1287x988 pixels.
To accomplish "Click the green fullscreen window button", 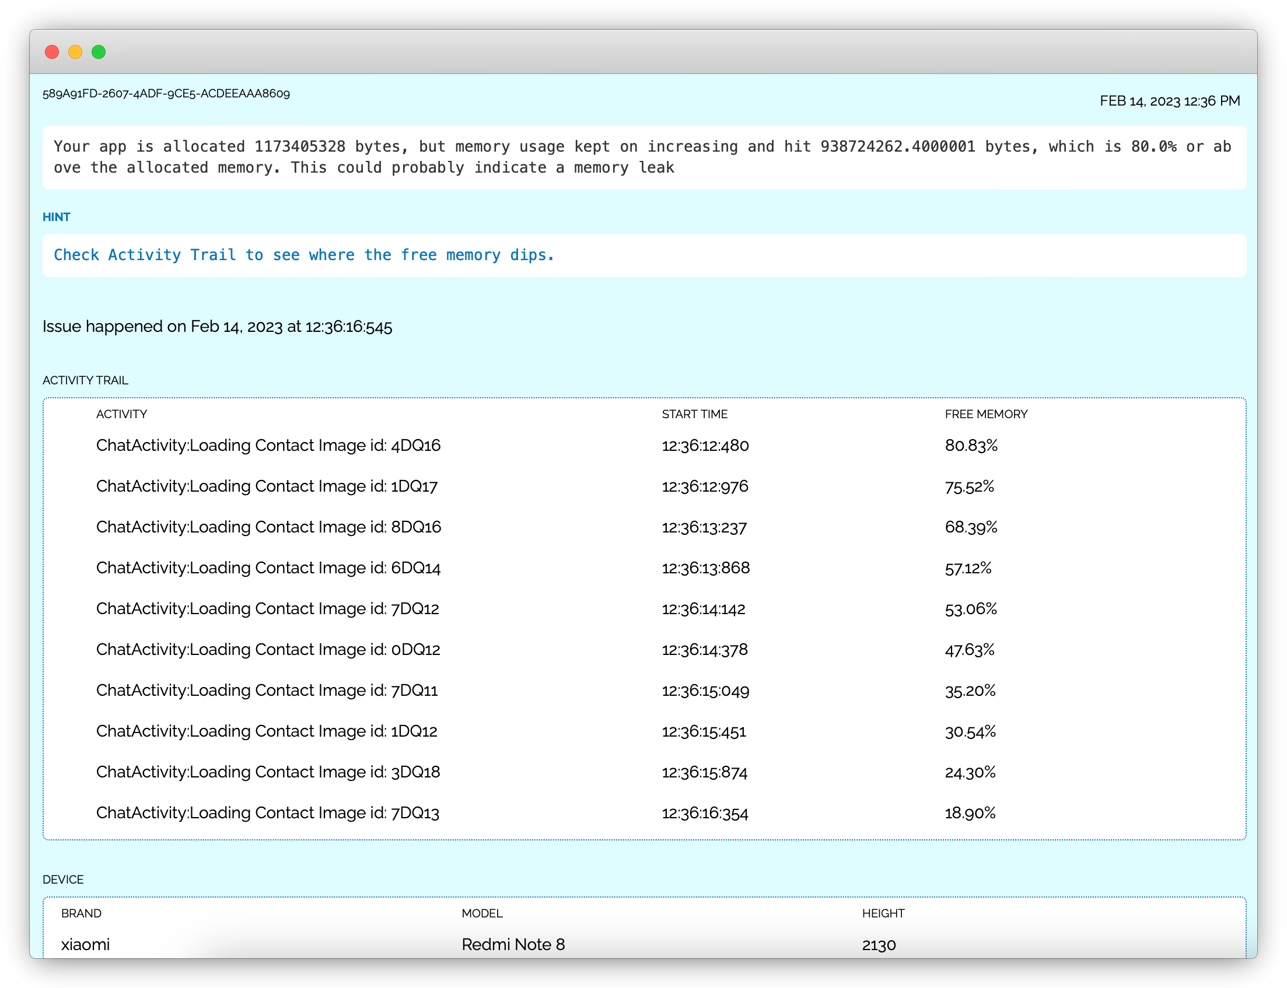I will (99, 52).
